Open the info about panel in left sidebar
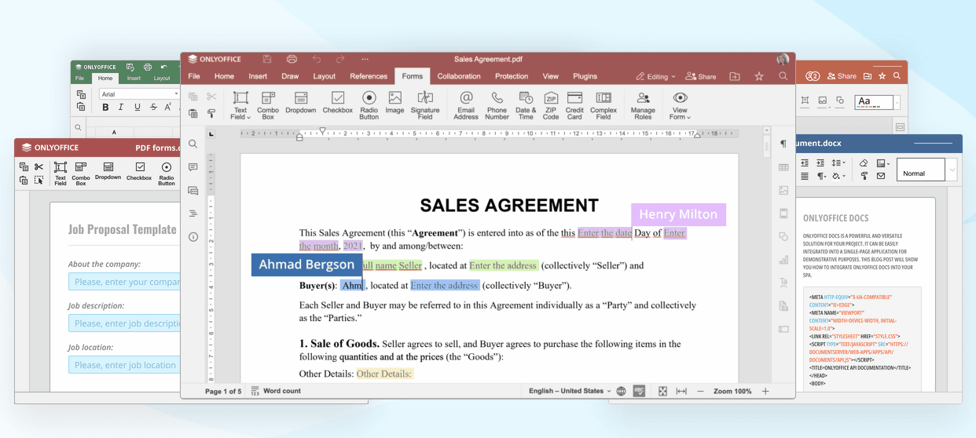Viewport: 976px width, 438px height. click(193, 237)
